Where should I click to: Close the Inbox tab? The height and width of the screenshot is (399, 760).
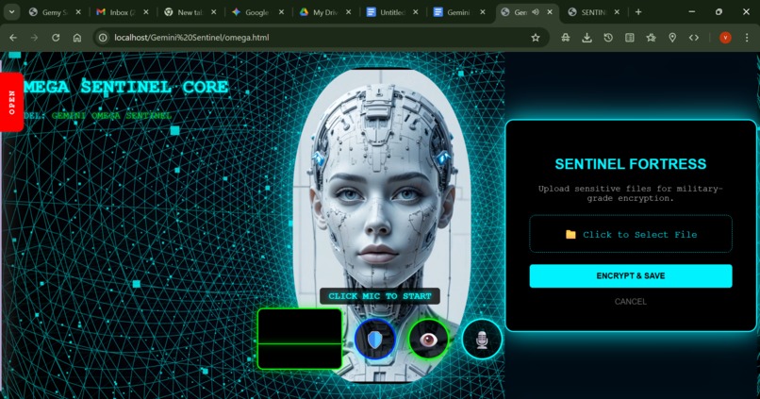[146, 12]
